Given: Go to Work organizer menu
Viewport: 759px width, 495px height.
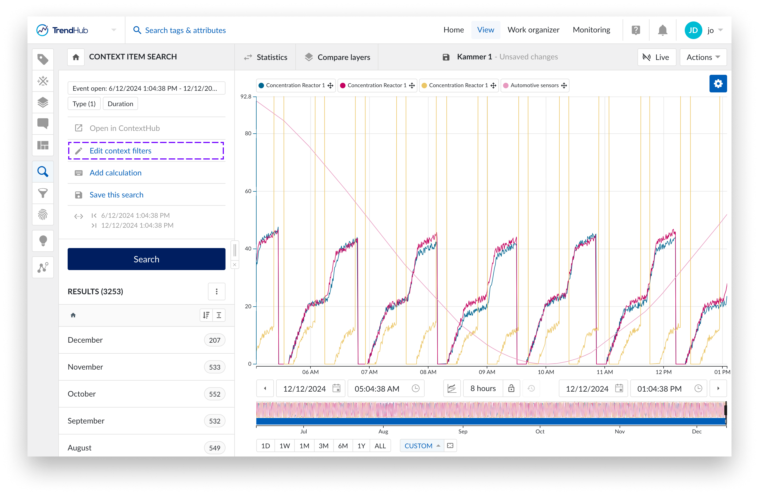Looking at the screenshot, I should (533, 30).
